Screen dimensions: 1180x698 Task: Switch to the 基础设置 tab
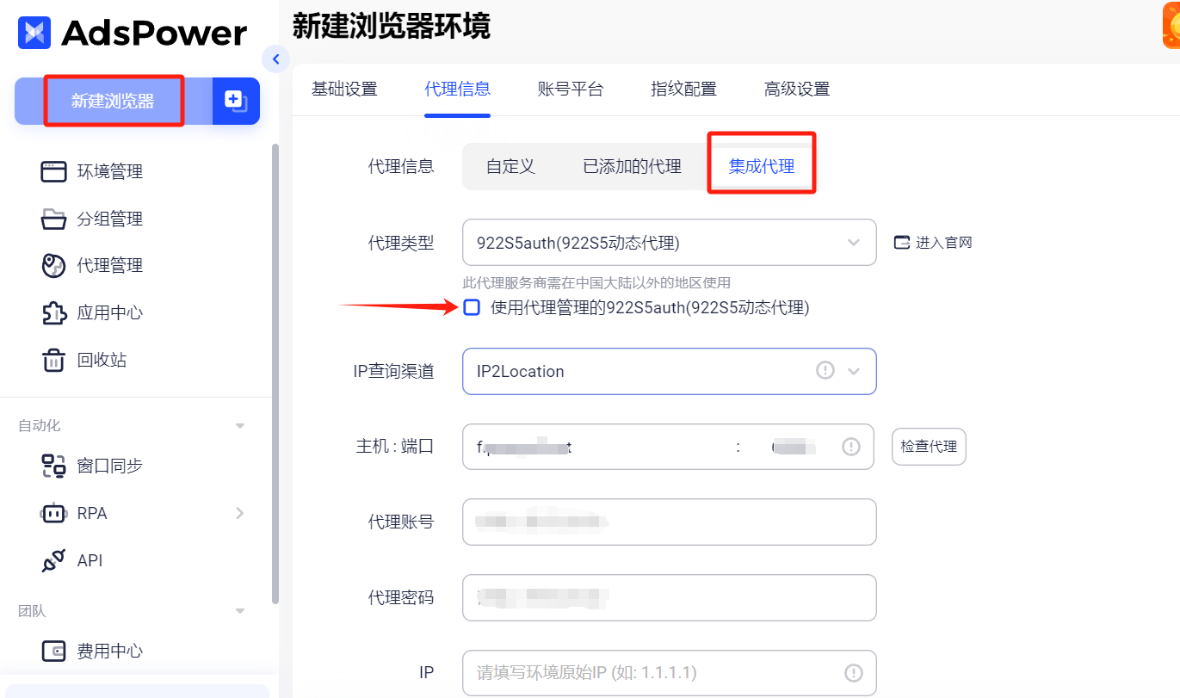click(346, 88)
